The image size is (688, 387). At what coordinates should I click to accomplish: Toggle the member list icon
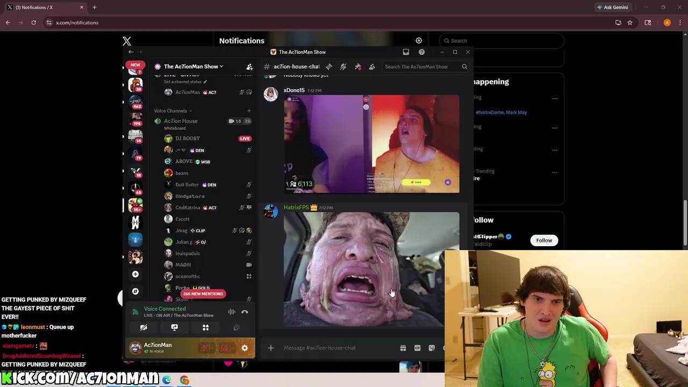[372, 67]
